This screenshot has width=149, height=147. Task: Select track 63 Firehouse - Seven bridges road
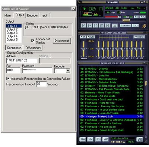tap(111, 130)
